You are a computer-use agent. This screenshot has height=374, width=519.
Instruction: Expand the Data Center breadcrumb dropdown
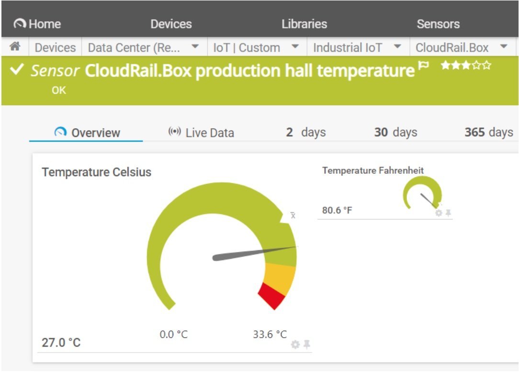point(195,47)
